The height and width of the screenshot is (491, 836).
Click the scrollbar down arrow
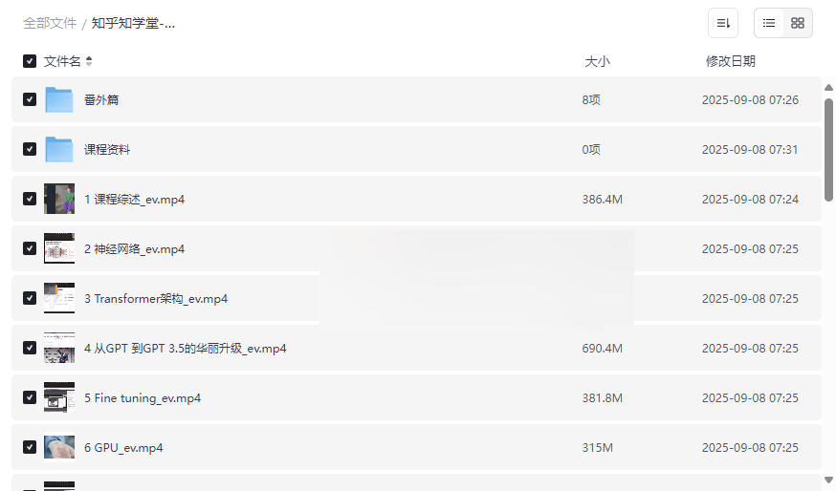(x=828, y=480)
